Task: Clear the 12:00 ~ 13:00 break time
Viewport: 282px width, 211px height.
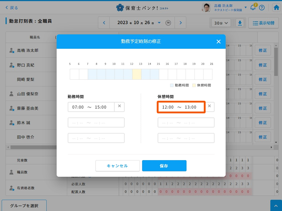Action: click(209, 106)
